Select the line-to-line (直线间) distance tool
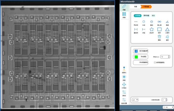This screenshot has height=111, width=174. [136, 30]
